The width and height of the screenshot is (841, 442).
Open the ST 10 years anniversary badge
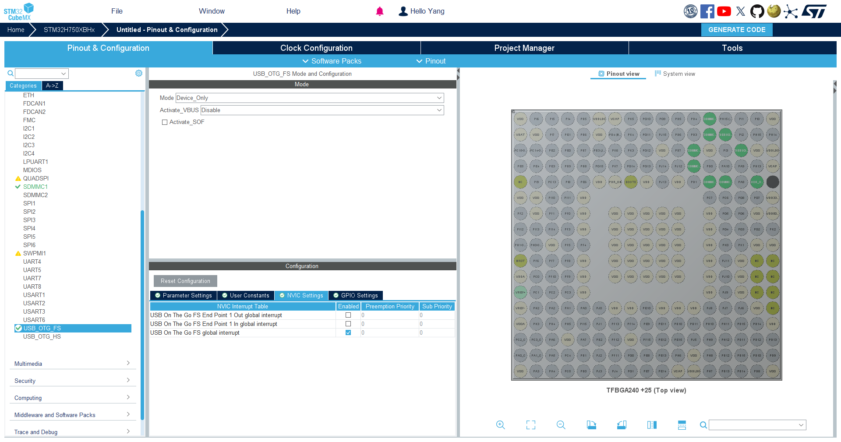click(691, 11)
